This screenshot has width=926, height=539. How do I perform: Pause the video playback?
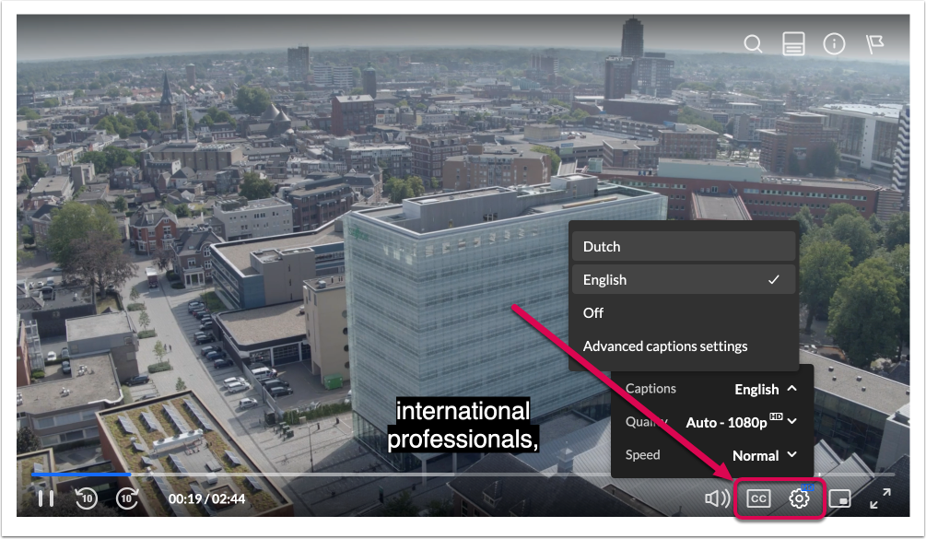point(45,498)
